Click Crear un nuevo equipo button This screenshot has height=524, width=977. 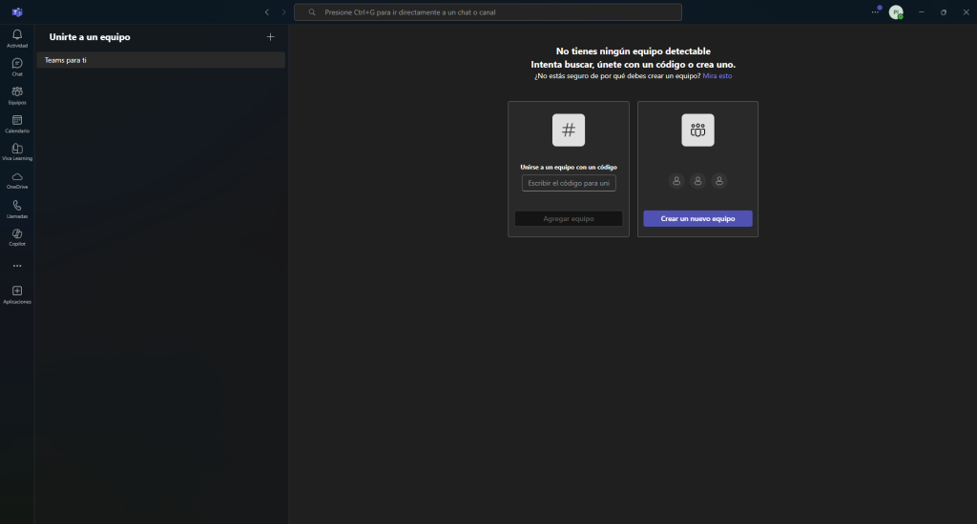pos(697,218)
